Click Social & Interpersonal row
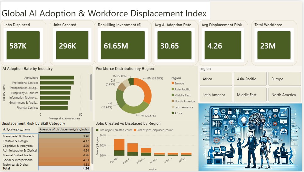This screenshot has height=172, width=304. (46, 160)
